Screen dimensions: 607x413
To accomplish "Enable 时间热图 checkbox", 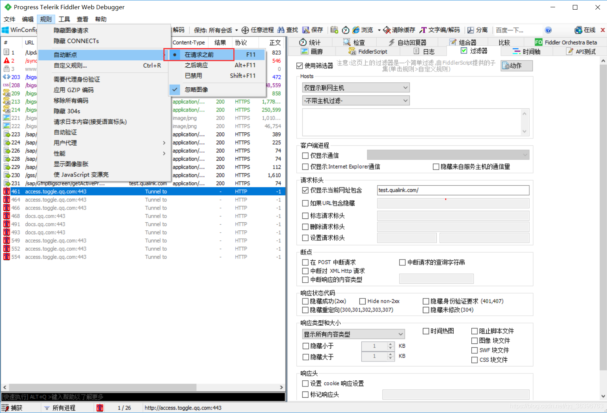I will (x=426, y=331).
